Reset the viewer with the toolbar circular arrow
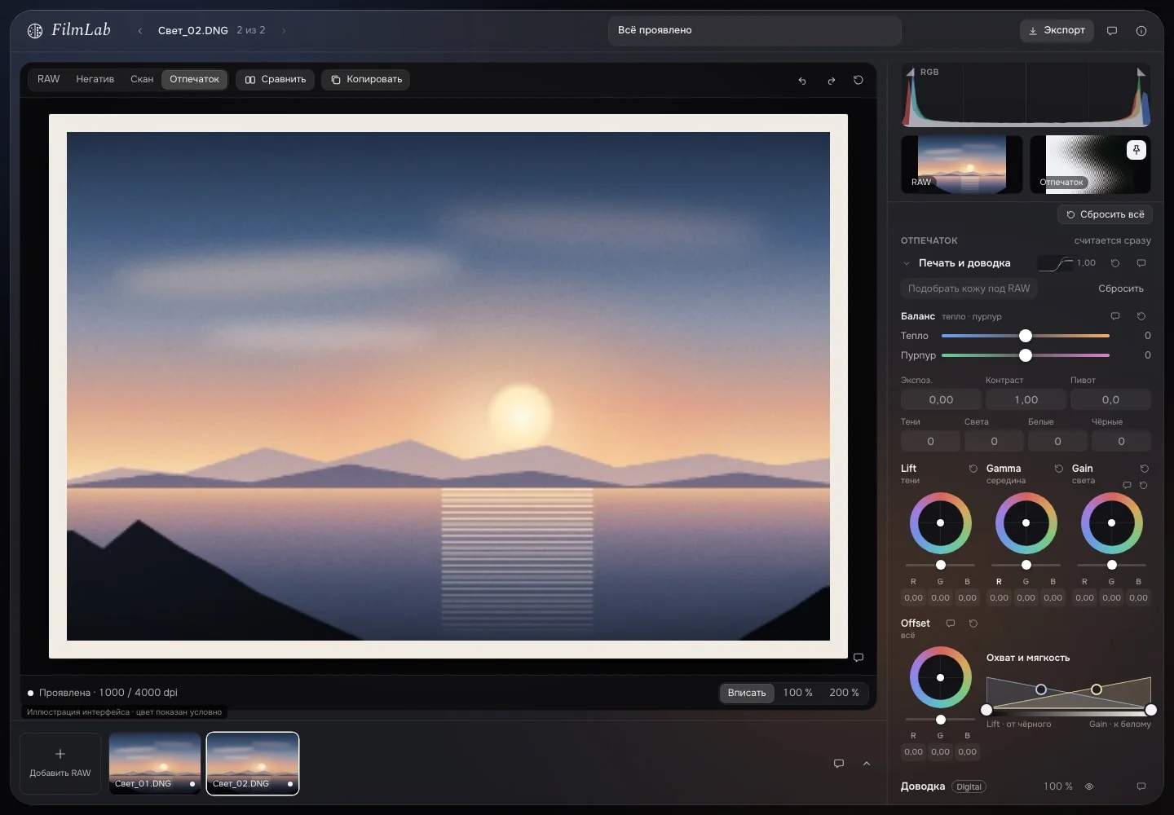Screen dimensions: 1174x815 click(x=858, y=80)
